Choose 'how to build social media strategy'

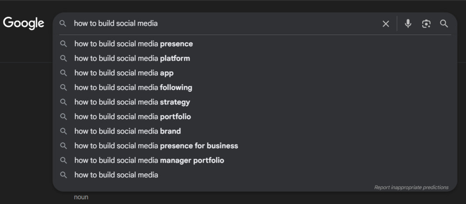click(132, 102)
